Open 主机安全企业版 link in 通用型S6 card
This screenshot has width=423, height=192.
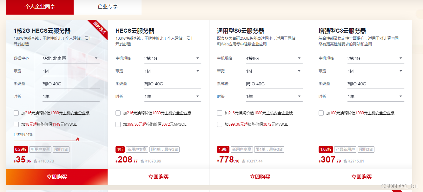[280, 113]
